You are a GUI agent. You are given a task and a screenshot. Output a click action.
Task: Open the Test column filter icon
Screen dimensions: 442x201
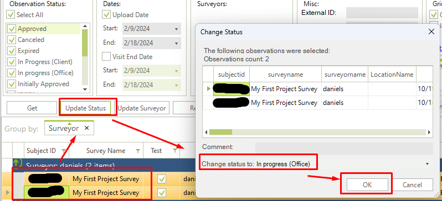pos(175,151)
